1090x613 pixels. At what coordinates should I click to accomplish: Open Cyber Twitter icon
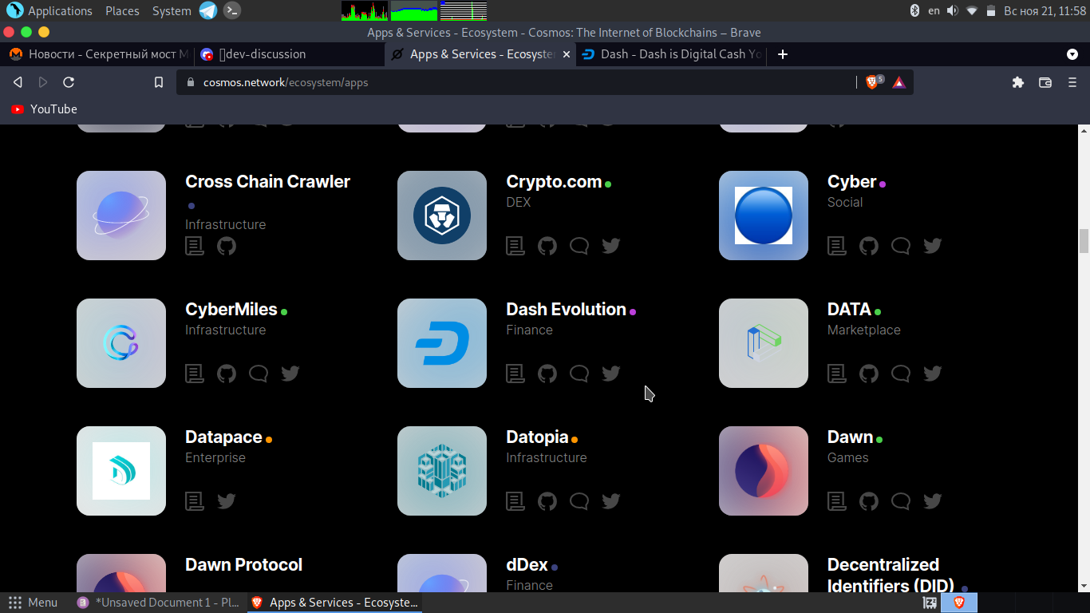coord(933,246)
